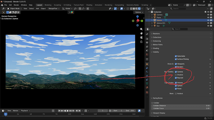This screenshot has height=120, width=214.
Task: Click the green Y axis gizmo circle
Action: click(x=142, y=21)
